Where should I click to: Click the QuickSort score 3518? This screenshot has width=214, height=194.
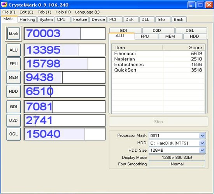click(196, 70)
